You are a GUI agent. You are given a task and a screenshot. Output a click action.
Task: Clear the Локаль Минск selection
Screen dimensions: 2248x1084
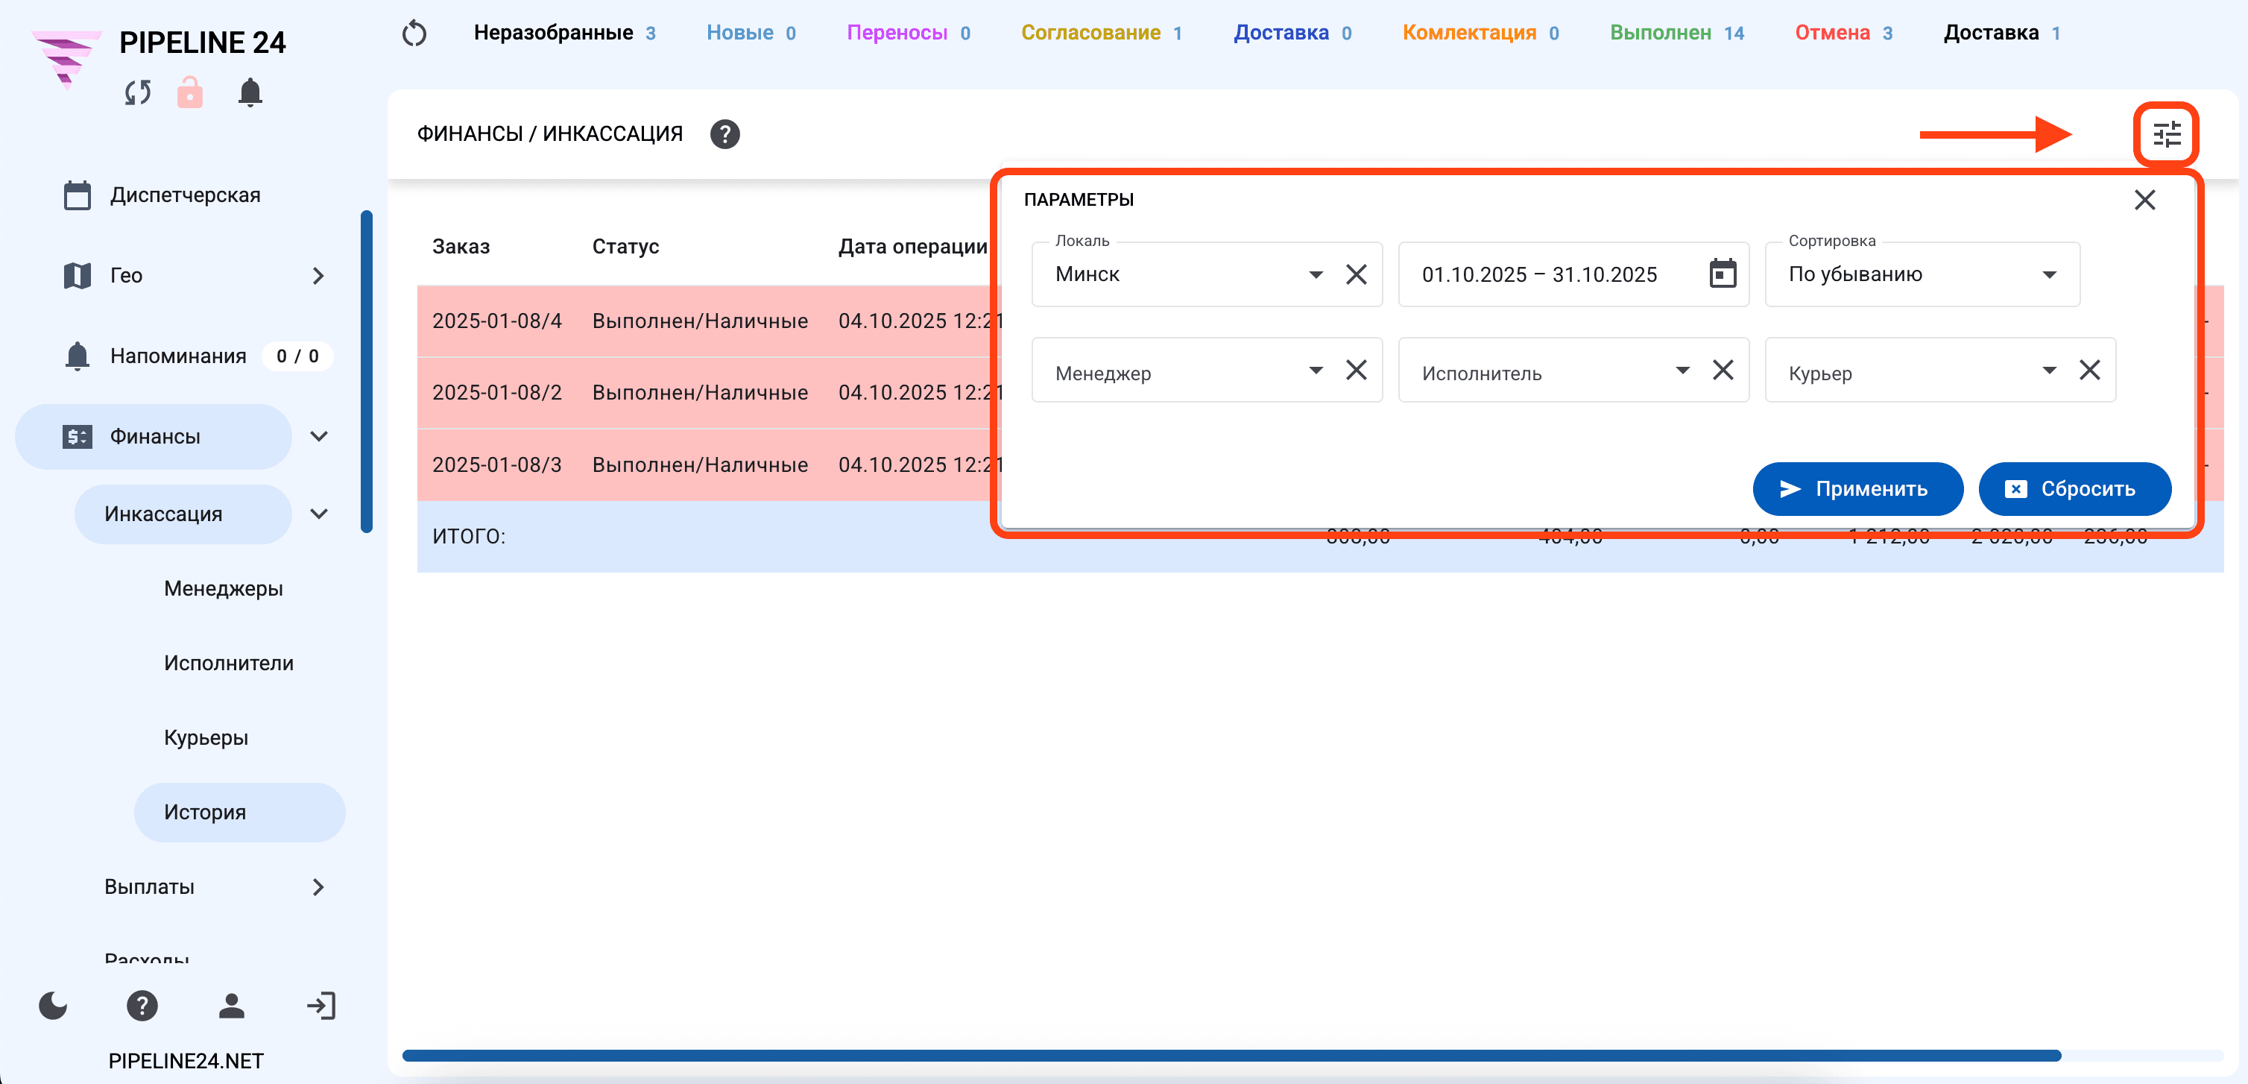[1356, 274]
